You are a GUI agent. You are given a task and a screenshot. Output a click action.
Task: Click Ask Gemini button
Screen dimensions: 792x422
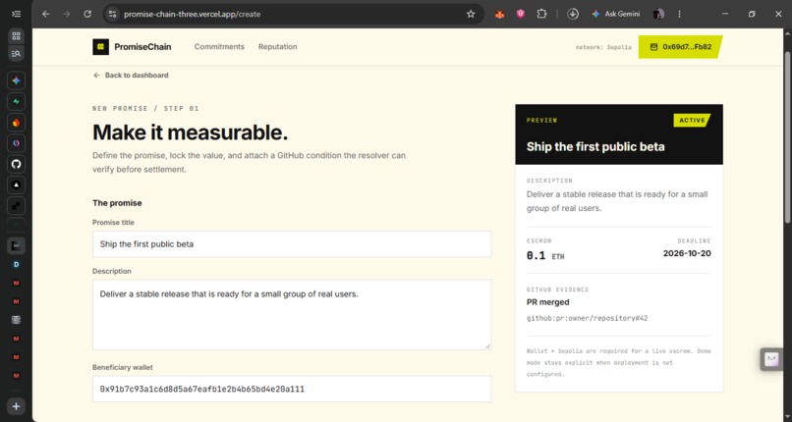616,14
